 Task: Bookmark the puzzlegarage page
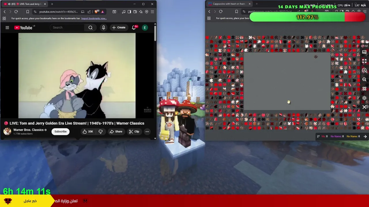tap(236, 11)
